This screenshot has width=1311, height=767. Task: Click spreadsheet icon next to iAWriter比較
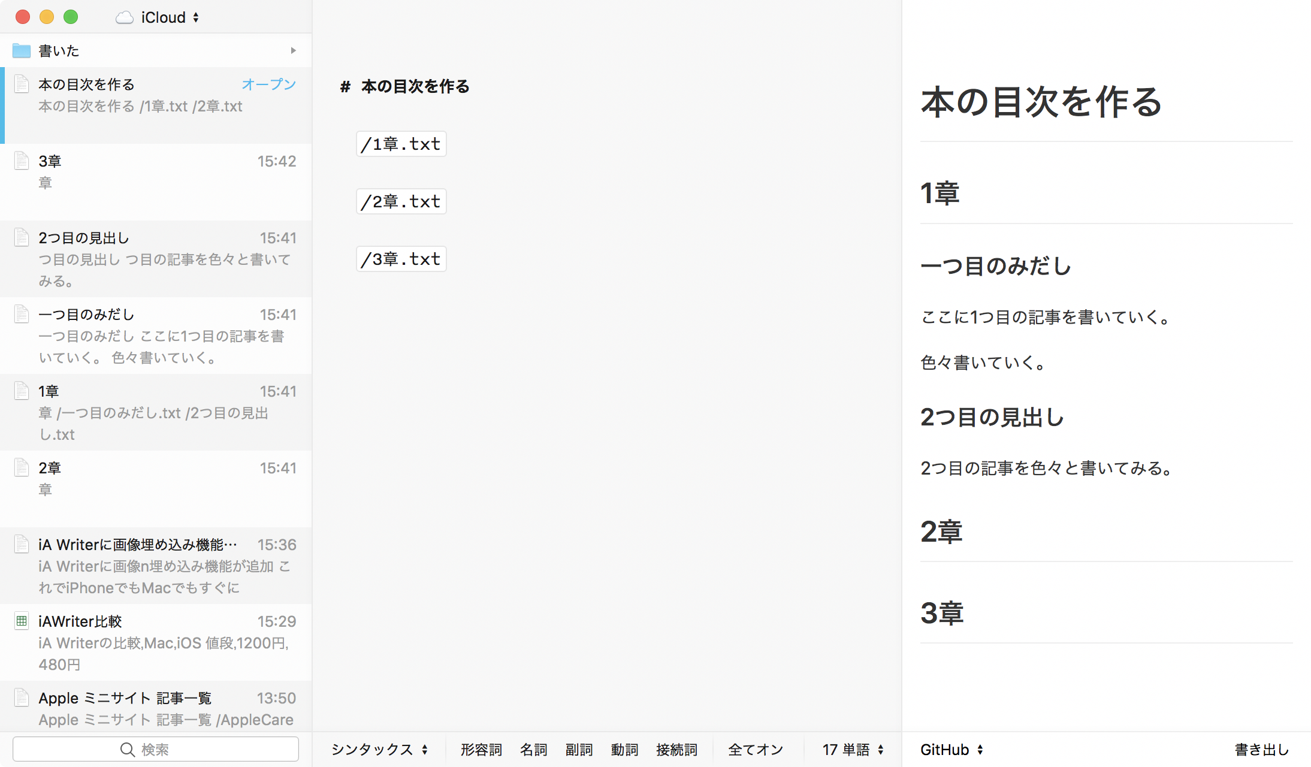point(22,621)
